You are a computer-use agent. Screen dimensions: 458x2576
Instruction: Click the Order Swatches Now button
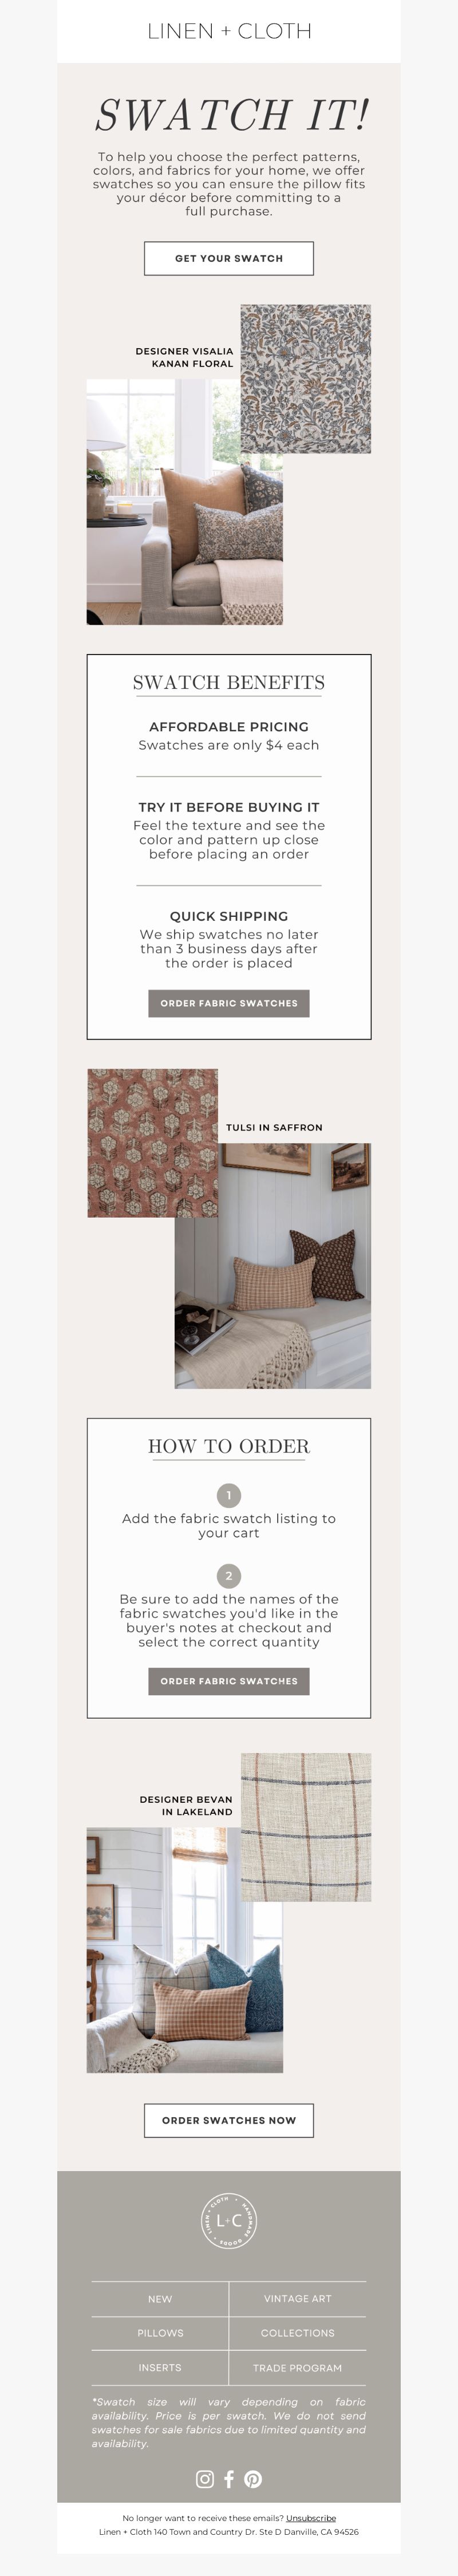coord(229,2120)
